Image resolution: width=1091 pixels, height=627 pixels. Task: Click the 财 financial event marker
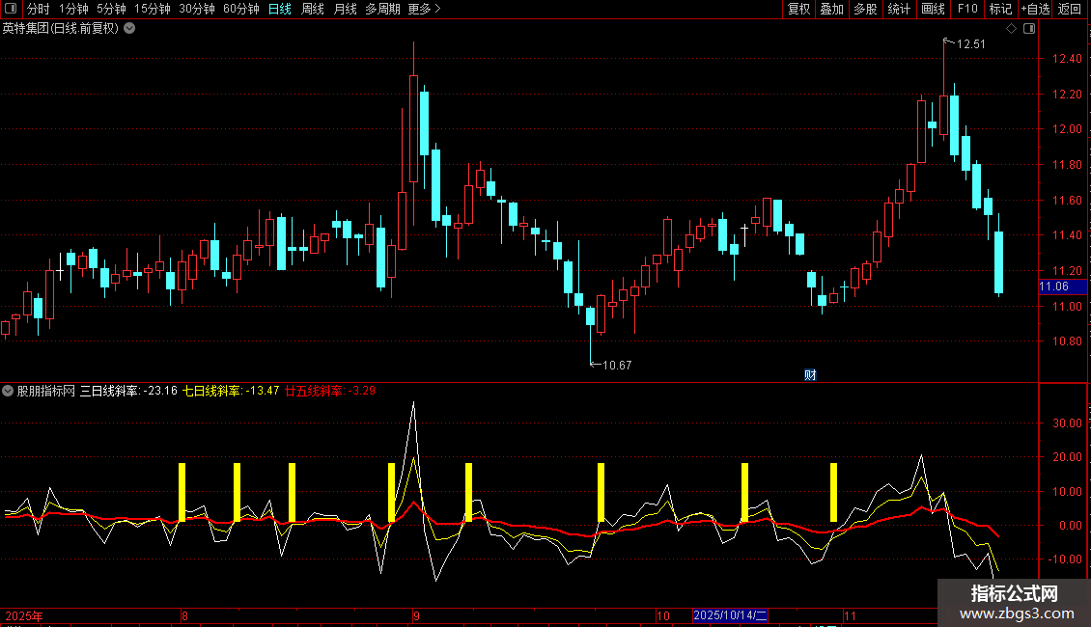(x=810, y=375)
